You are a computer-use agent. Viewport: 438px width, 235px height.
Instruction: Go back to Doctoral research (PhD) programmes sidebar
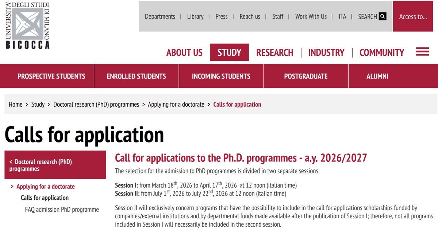click(55, 165)
